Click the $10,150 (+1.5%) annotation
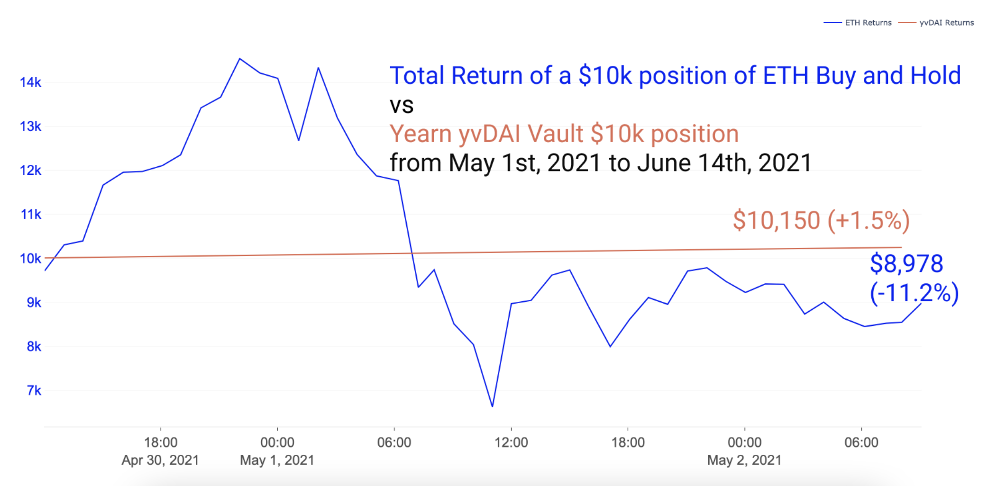Screen dimensions: 1006x486 click(821, 220)
